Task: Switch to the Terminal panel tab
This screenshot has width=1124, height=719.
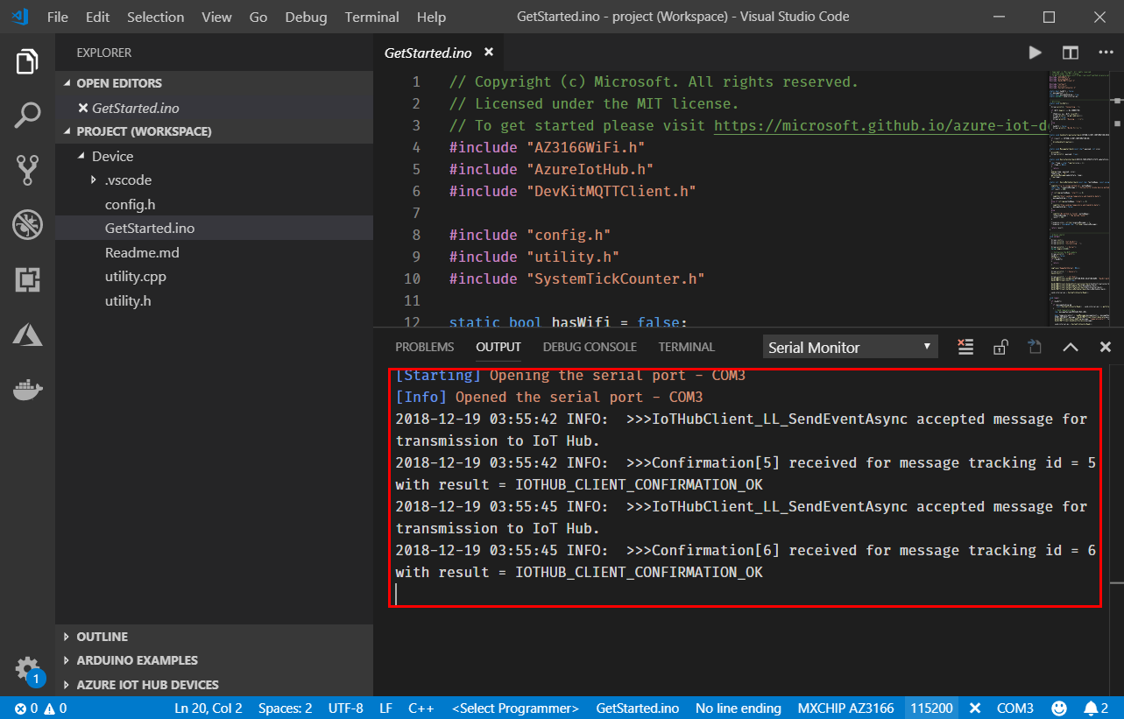Action: [687, 347]
